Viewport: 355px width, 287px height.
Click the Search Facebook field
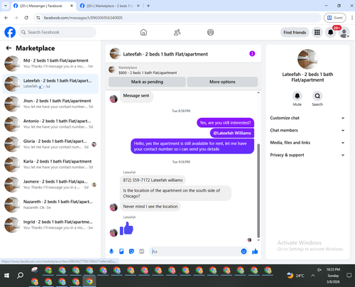pyautogui.click(x=58, y=32)
